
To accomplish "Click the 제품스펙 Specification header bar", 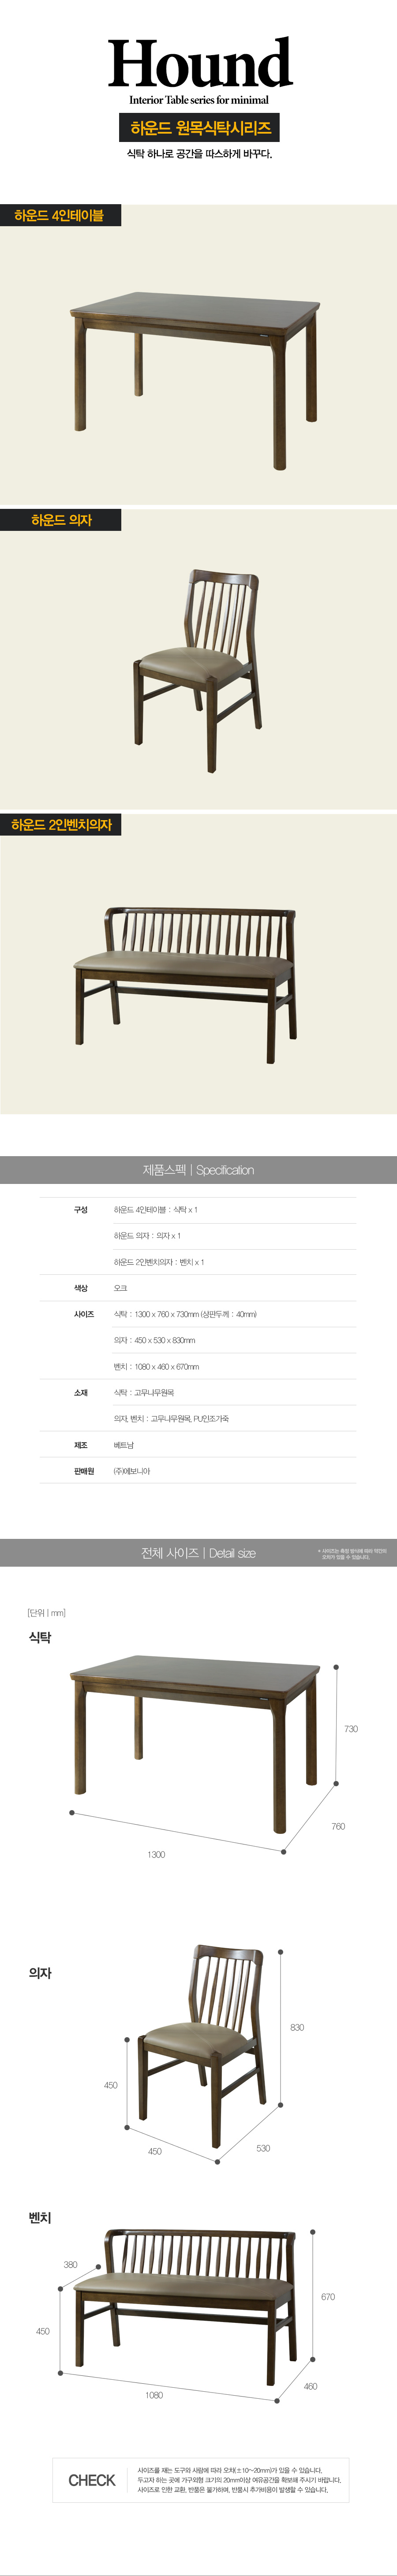I will tap(198, 1170).
